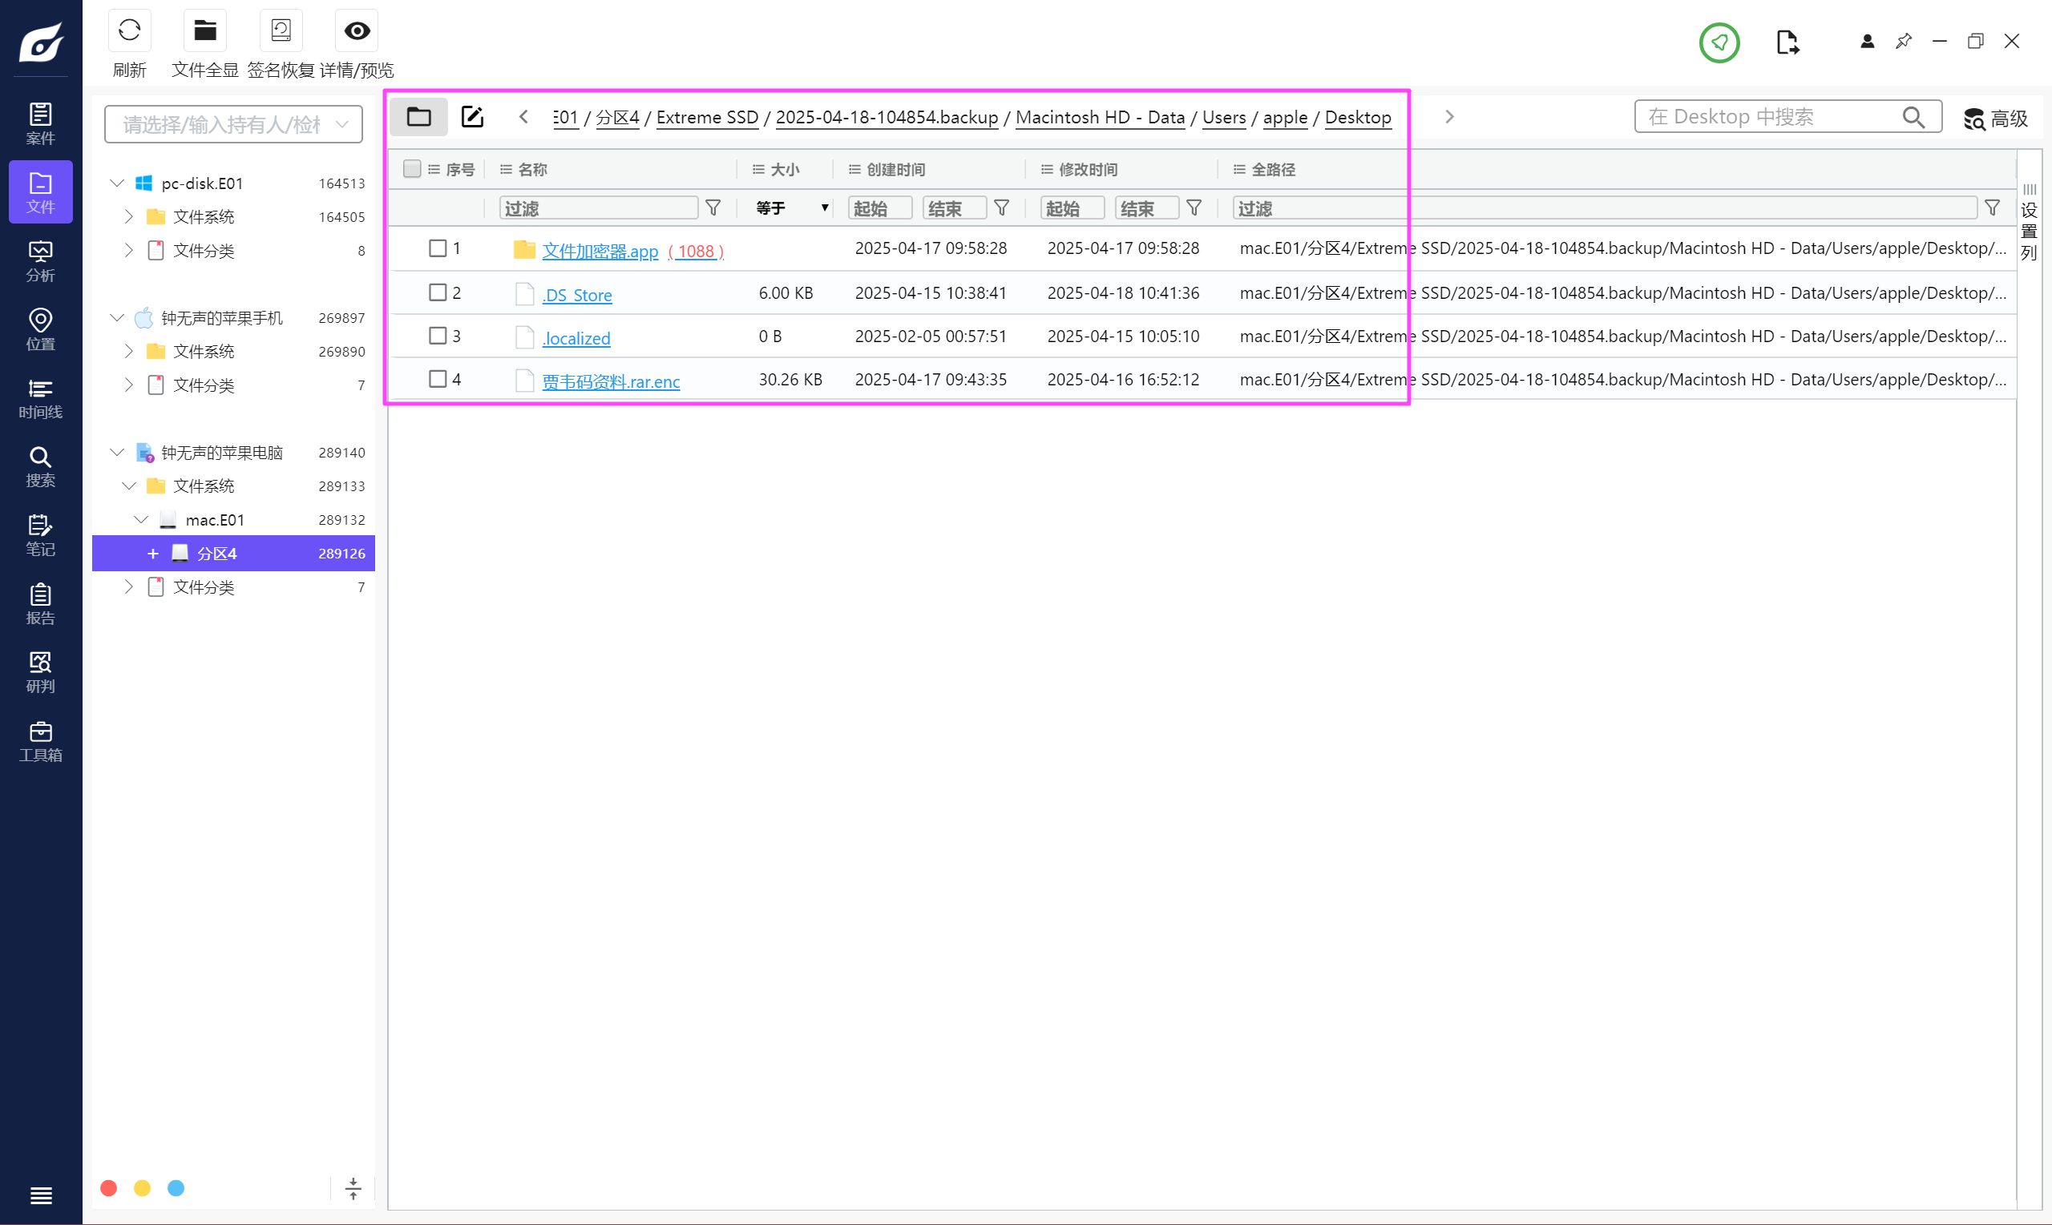Check the box for row 2
2052x1225 pixels.
[x=438, y=292]
